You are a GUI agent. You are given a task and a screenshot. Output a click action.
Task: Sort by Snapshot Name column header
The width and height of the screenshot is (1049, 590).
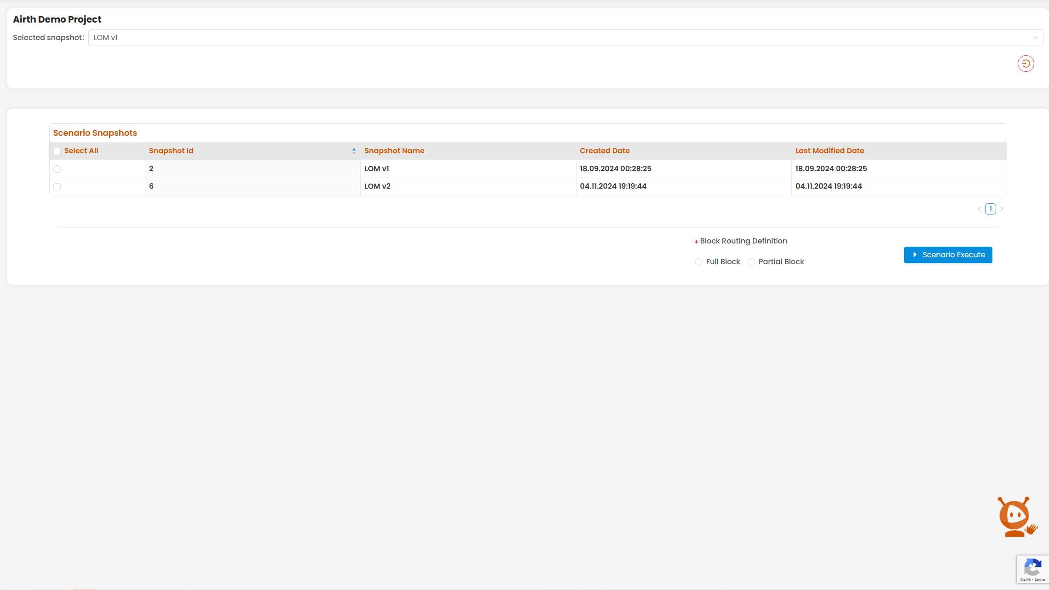click(394, 151)
